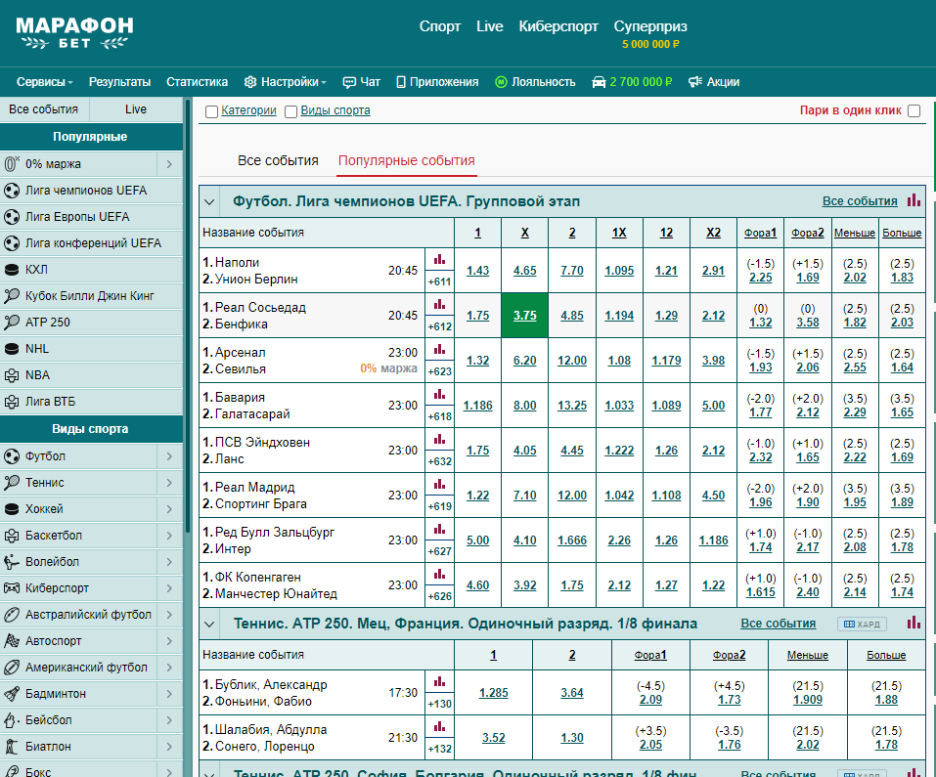Viewport: 936px width, 777px height.
Task: Click chart icon in ATP 250 Мец header
Action: [x=914, y=623]
